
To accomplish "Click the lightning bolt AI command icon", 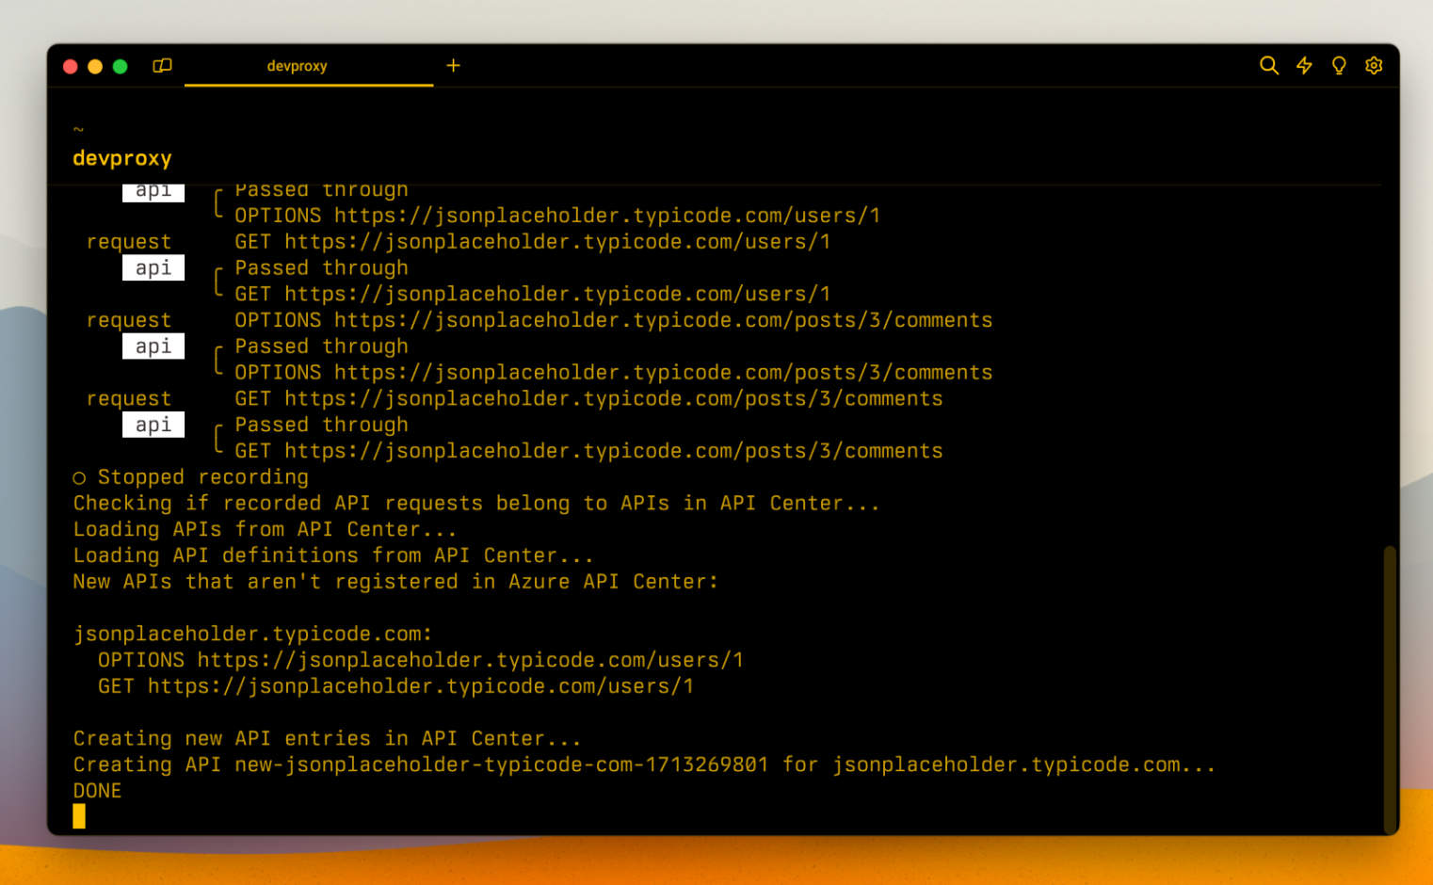I will (x=1303, y=66).
